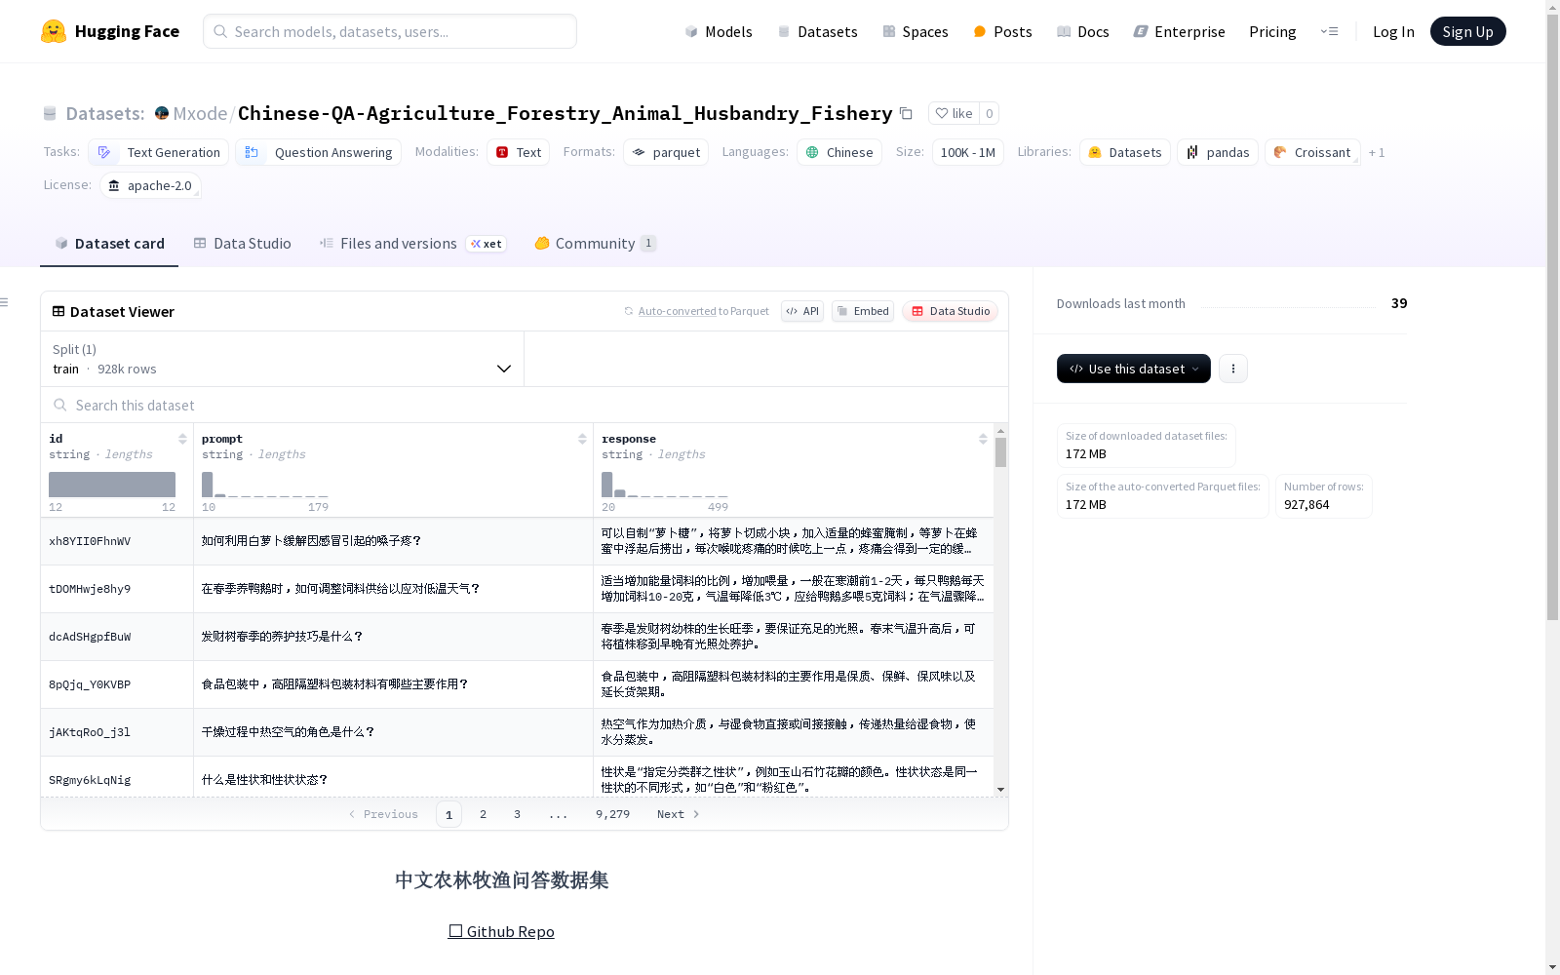Go to page 3 of the dataset
This screenshot has width=1560, height=975.
pos(517,814)
